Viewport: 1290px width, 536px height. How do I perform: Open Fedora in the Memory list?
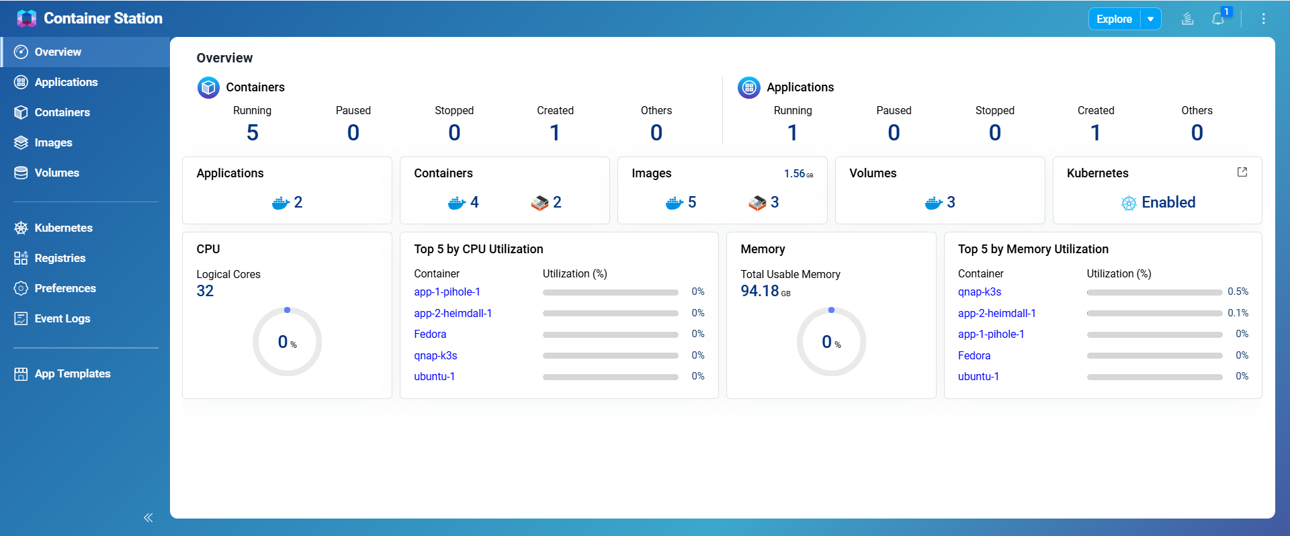(x=974, y=355)
